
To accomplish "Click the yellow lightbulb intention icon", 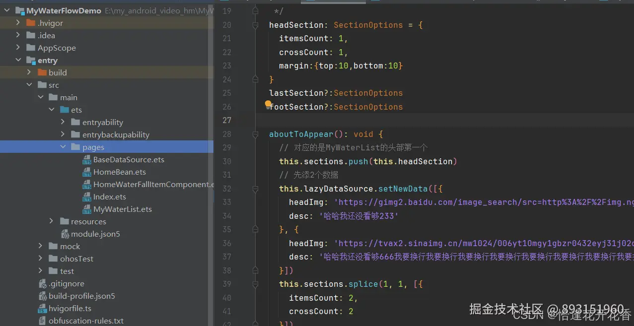I will tap(268, 104).
